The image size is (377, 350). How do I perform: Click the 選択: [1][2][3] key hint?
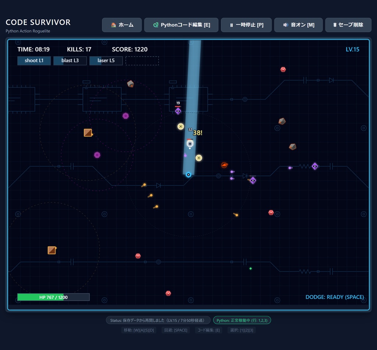tap(242, 330)
